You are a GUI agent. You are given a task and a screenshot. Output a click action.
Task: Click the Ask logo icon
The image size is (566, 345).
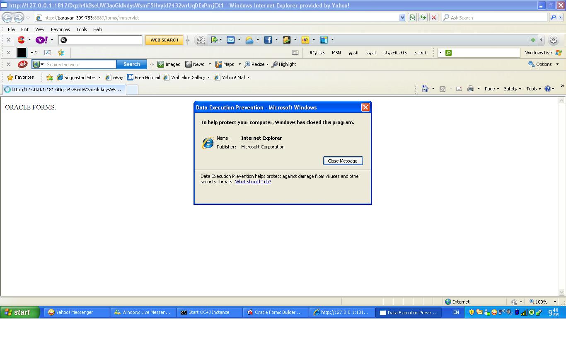22,64
